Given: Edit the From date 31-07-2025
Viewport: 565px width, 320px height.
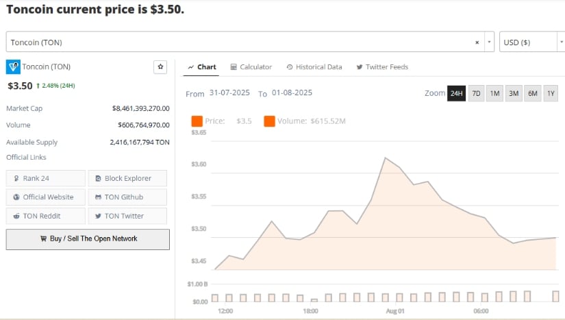Looking at the screenshot, I should pyautogui.click(x=229, y=93).
